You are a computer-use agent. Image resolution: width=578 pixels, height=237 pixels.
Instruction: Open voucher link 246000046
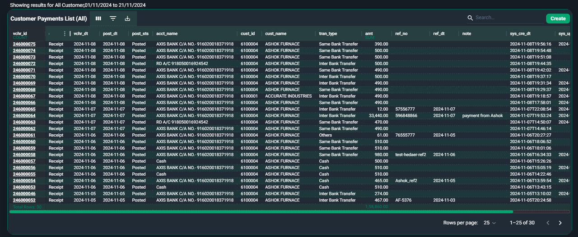pyautogui.click(x=24, y=194)
